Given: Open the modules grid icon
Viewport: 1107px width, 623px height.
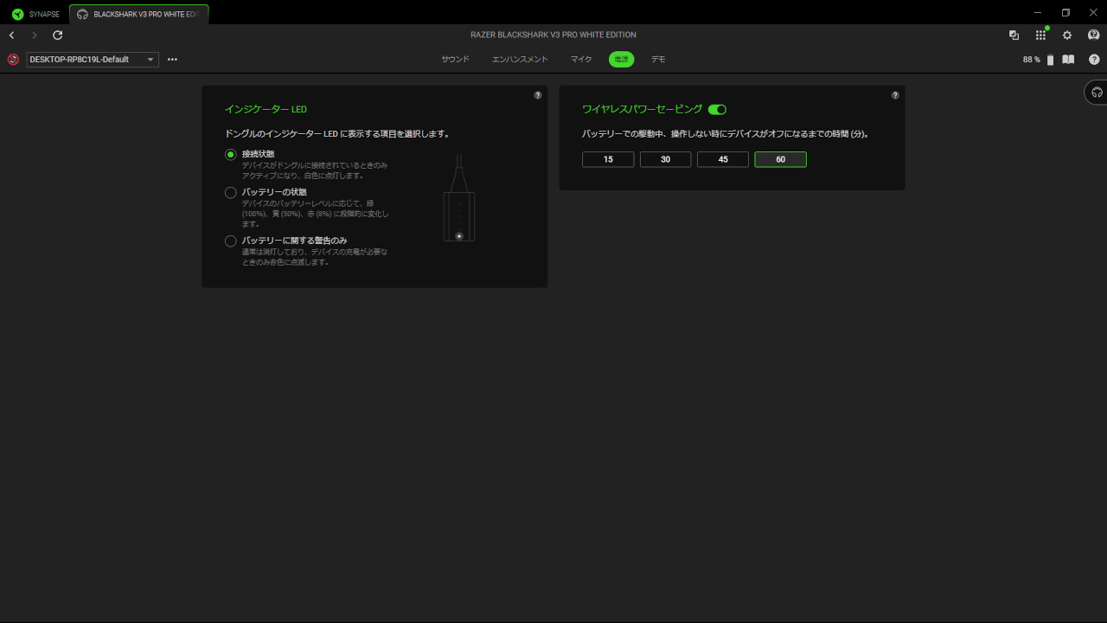Looking at the screenshot, I should click(x=1040, y=35).
